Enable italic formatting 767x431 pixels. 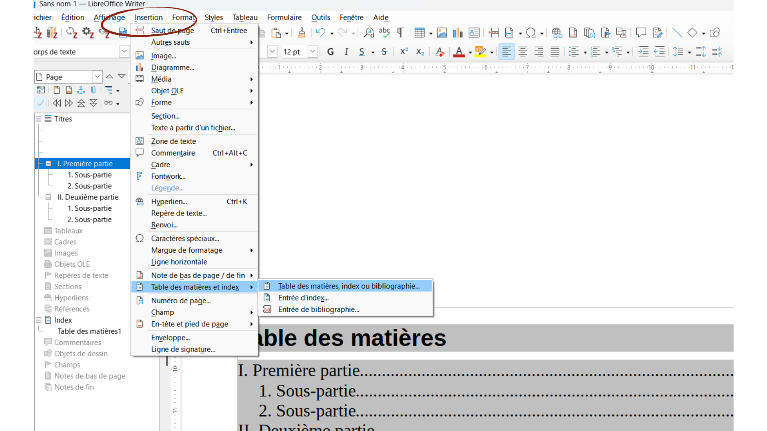(346, 51)
